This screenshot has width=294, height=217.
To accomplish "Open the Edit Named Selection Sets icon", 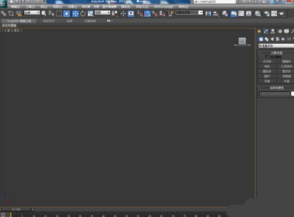I will tap(171, 14).
